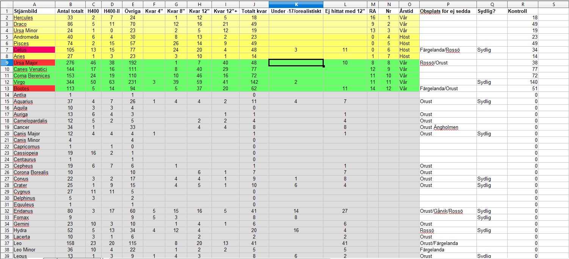Viewport: 569px width, 259px height.
Task: Select the 'Orust Ängholmen' cell
Action: (x=448, y=127)
